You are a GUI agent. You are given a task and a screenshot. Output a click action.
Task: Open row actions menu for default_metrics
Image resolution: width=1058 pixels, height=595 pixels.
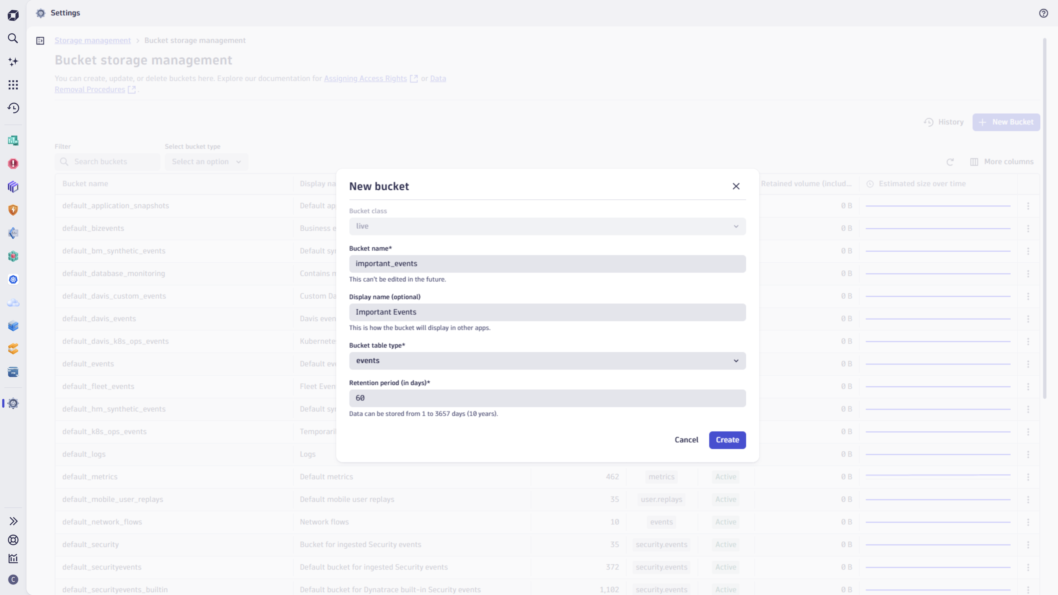click(x=1028, y=477)
